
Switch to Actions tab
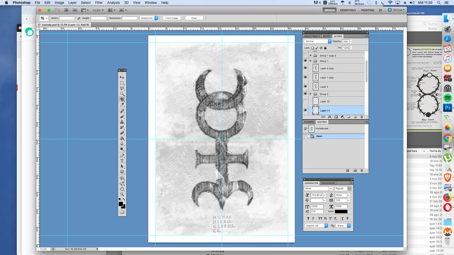tap(309, 122)
